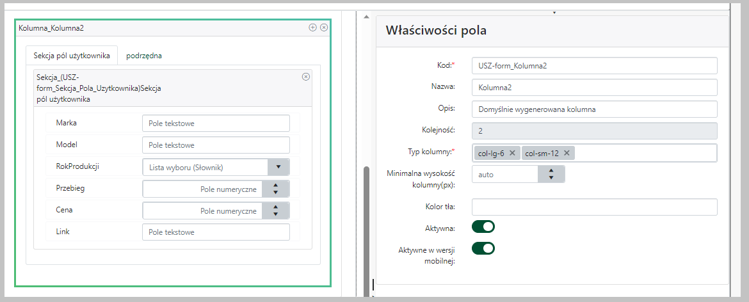Viewport: 749px width, 302px height.
Task: Click the Cena numeric field
Action: pyautogui.click(x=204, y=211)
